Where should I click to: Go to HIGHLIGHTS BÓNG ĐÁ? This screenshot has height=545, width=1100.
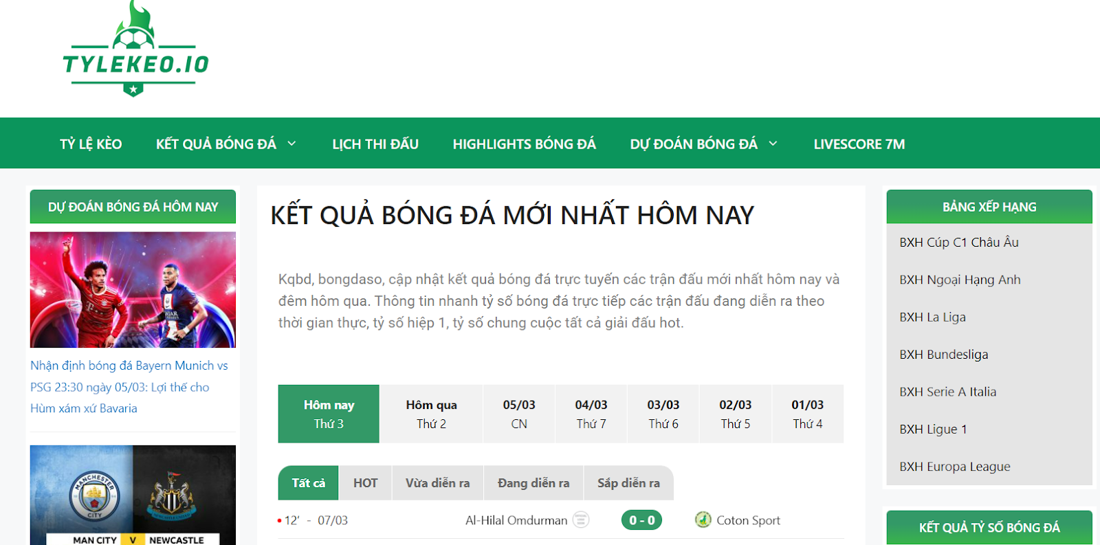(524, 144)
